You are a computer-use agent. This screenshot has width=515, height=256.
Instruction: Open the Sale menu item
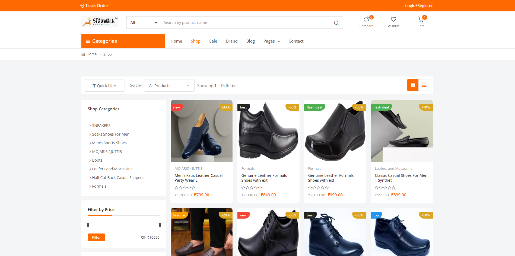pos(213,41)
